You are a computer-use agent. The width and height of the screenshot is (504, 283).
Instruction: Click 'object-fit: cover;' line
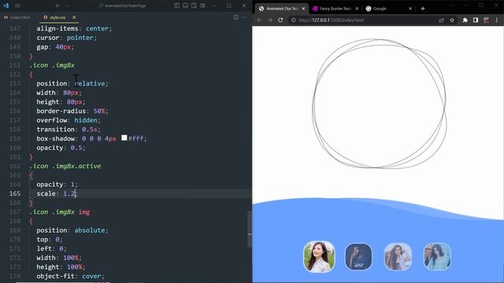(70, 276)
